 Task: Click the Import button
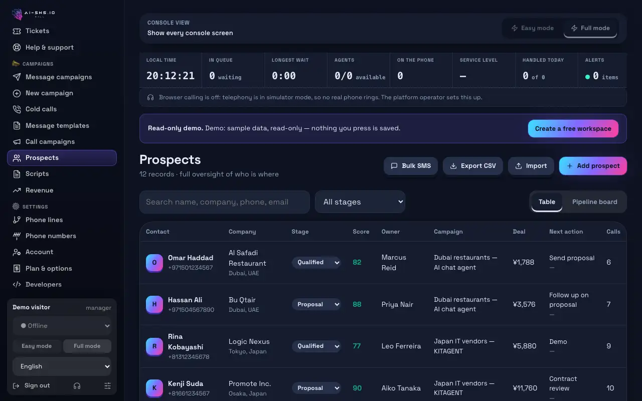531,166
